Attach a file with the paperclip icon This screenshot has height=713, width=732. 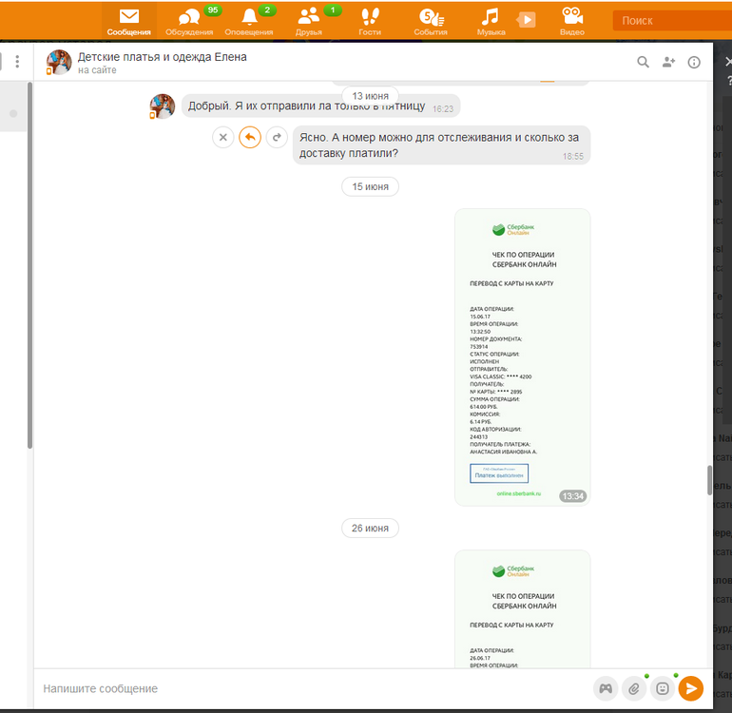tap(633, 688)
